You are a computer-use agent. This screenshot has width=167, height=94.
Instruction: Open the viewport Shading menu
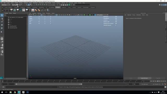(34, 13)
